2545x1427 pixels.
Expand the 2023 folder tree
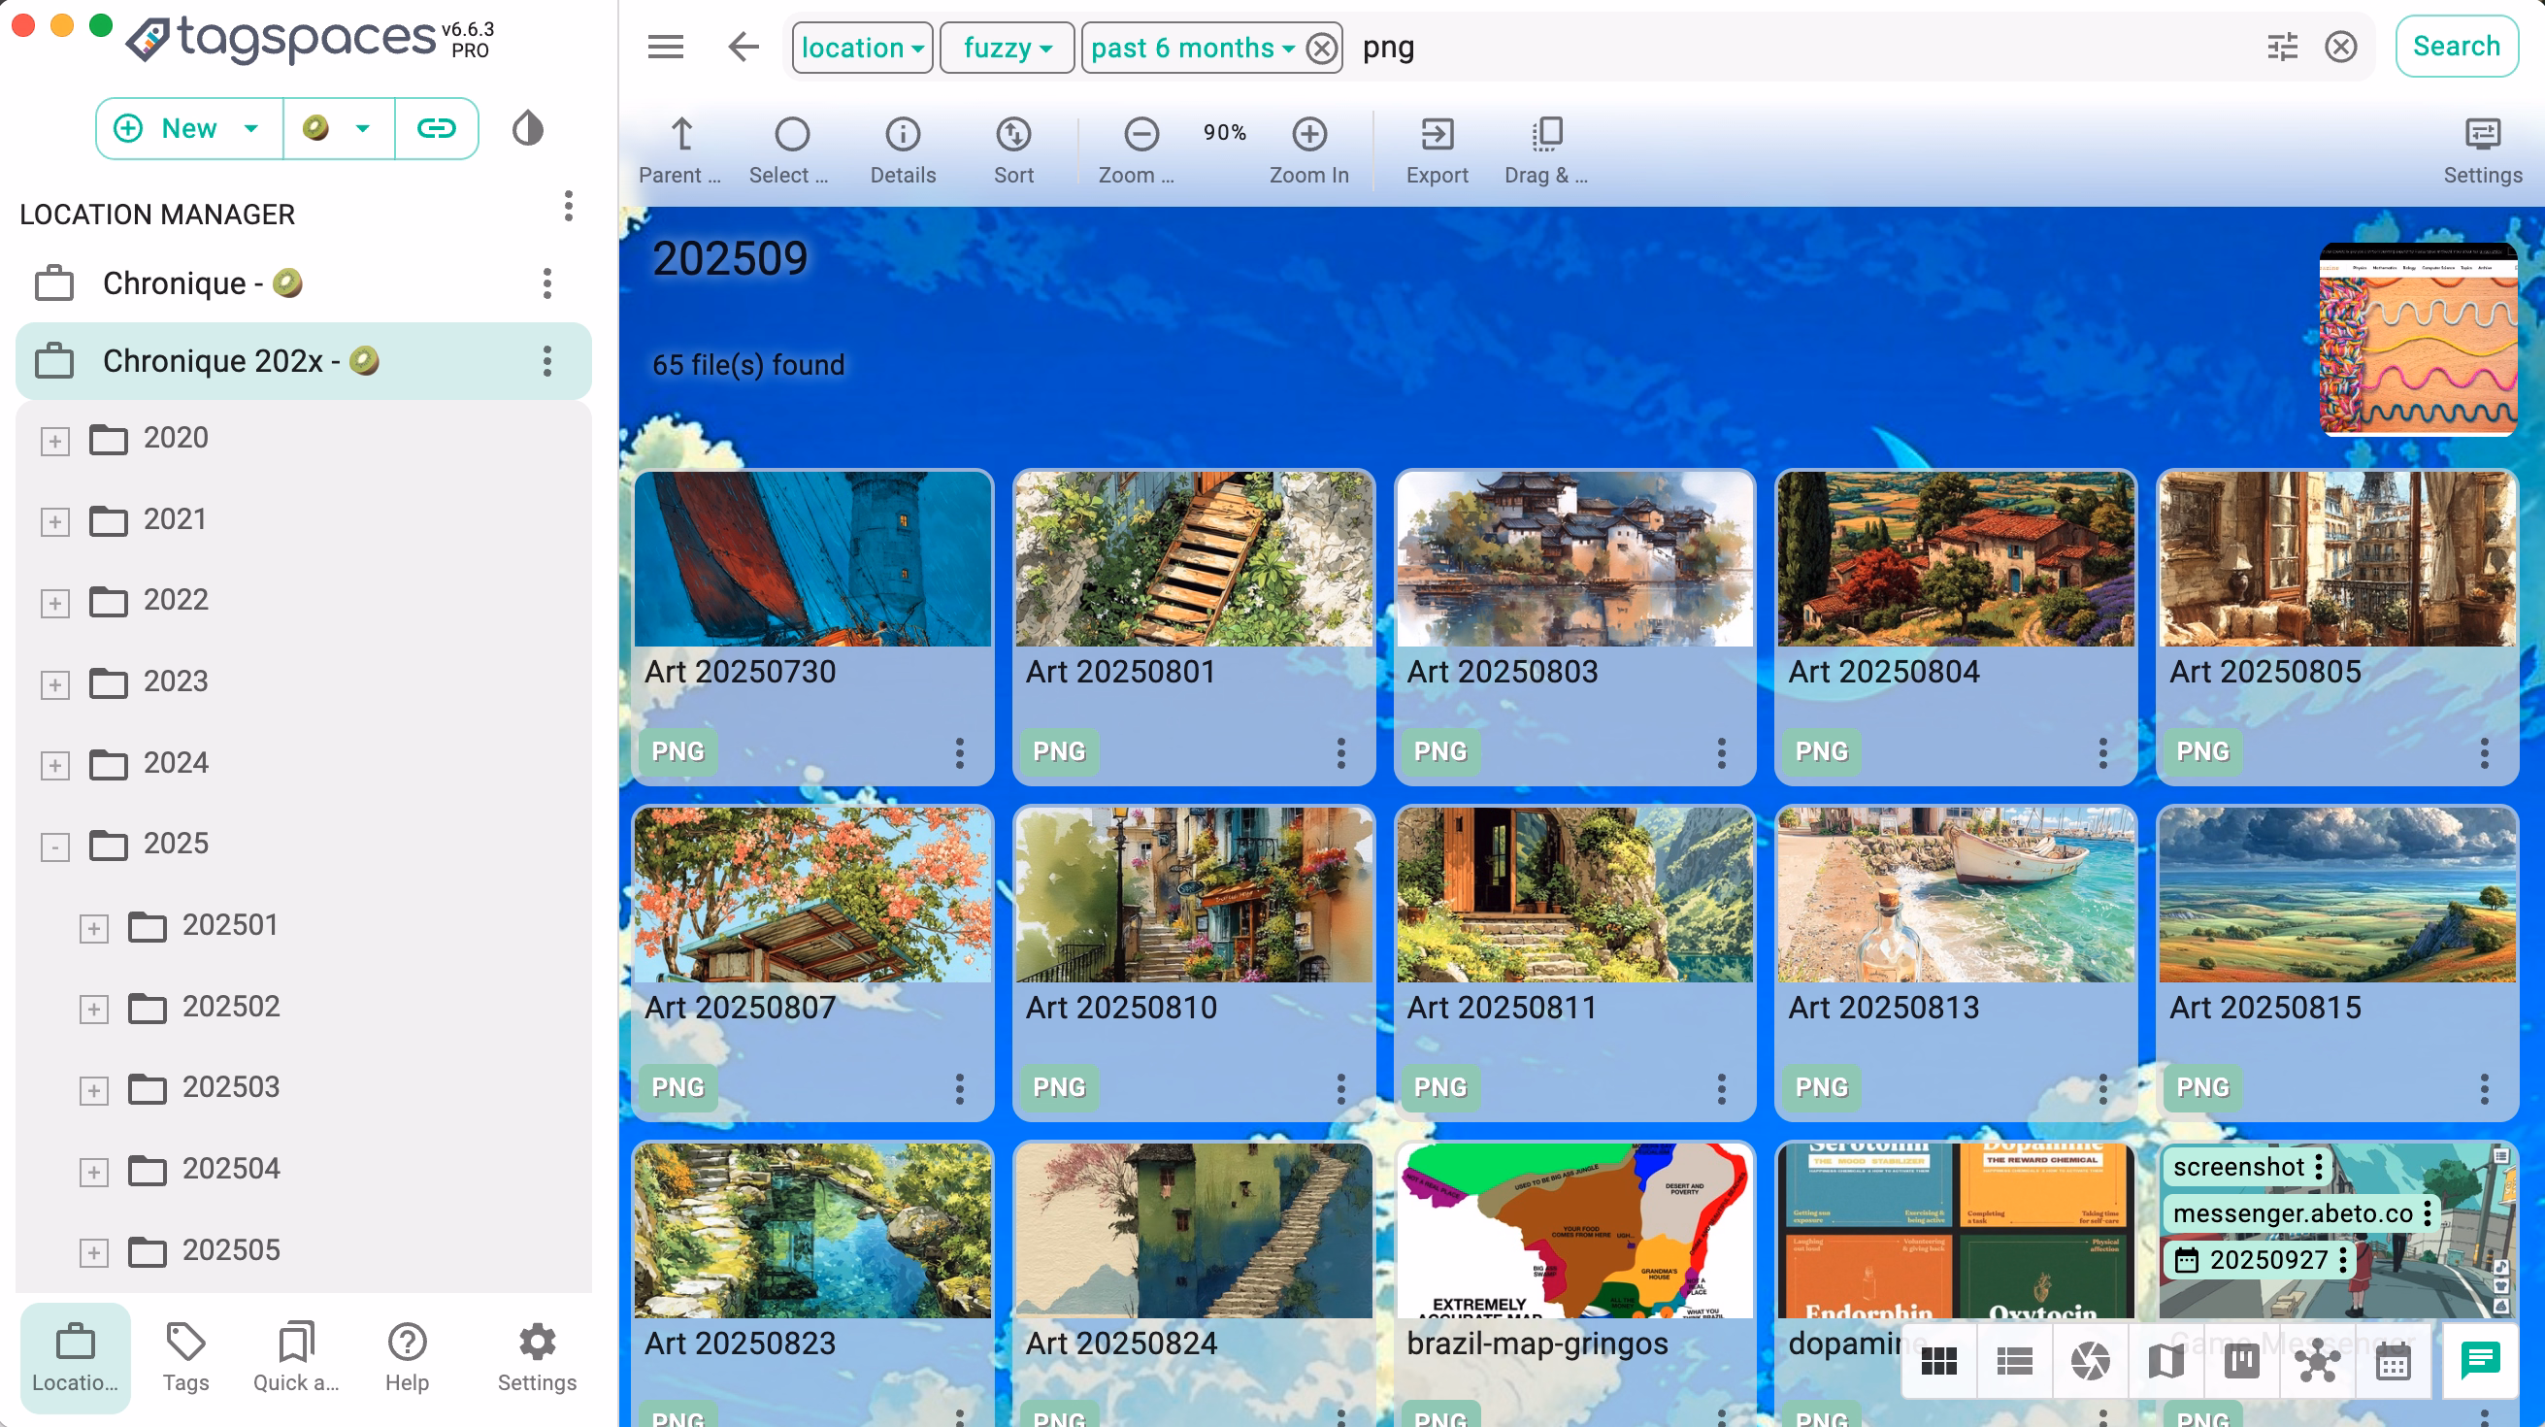pos(54,683)
